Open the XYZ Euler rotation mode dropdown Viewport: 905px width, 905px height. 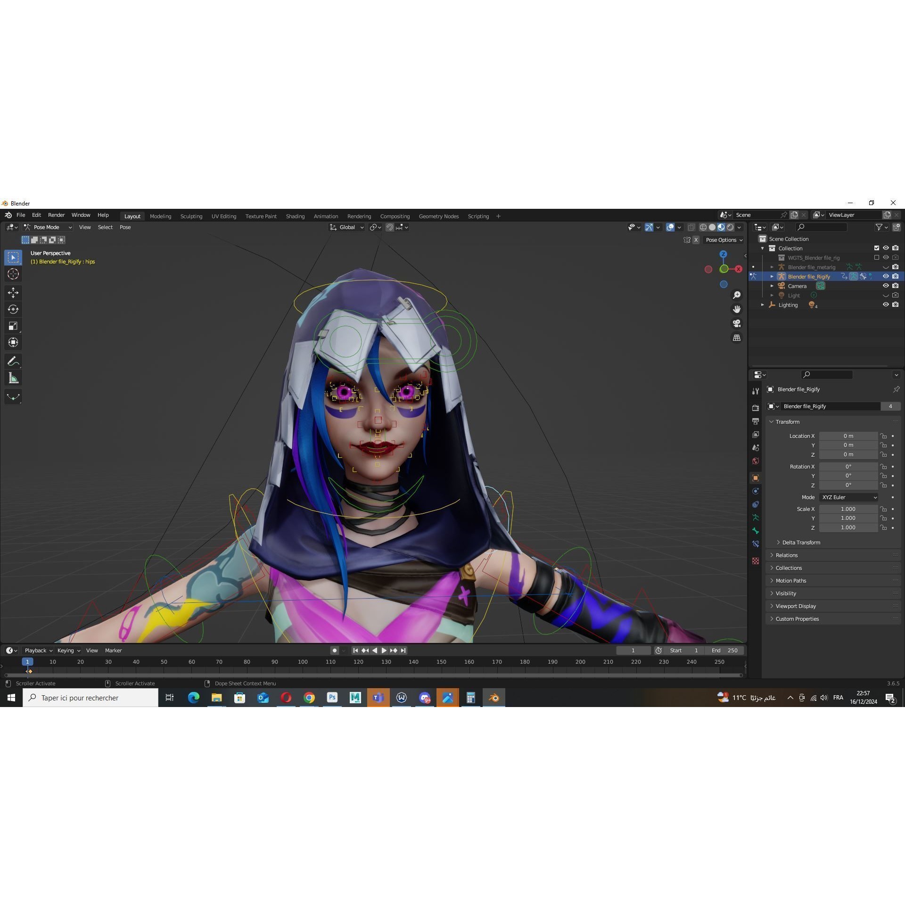[x=848, y=497]
